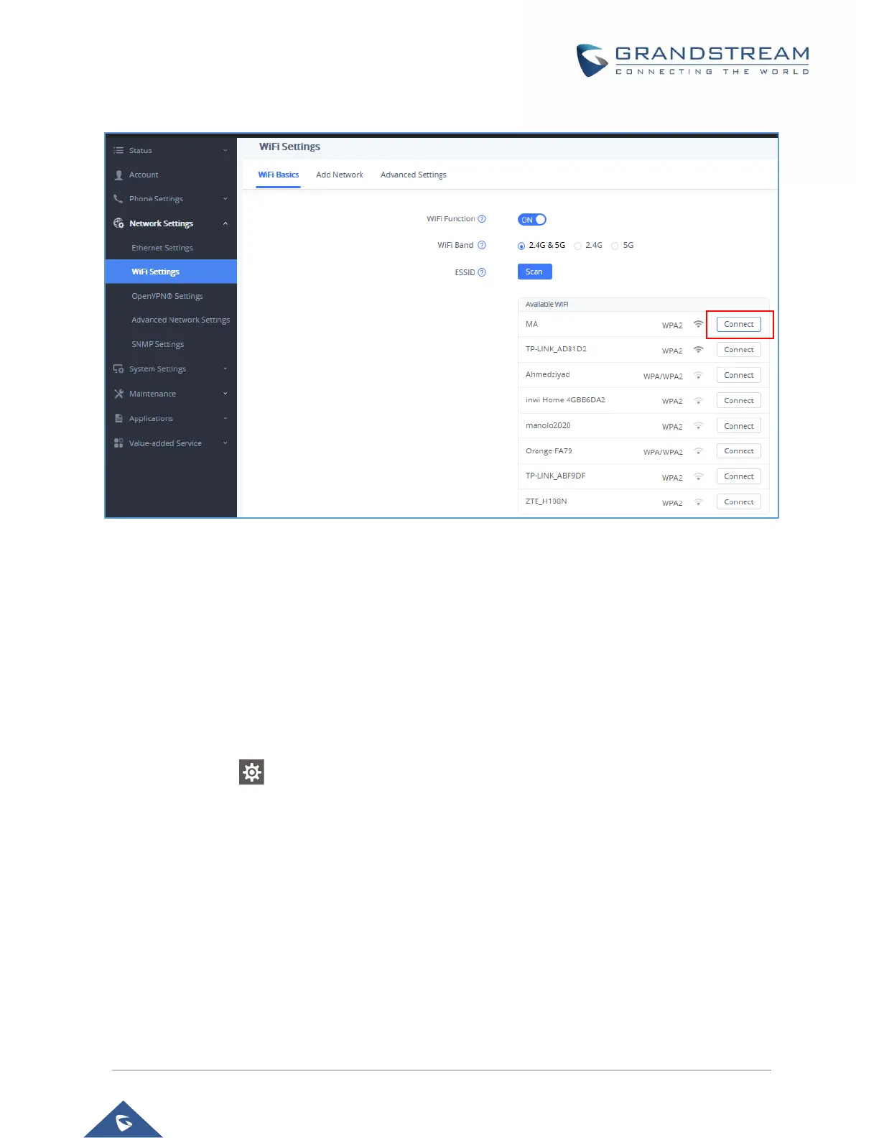879x1138 pixels.
Task: Connect to Orange-FA79 network
Action: 739,451
